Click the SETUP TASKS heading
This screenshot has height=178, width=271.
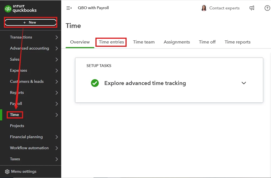[x=99, y=66]
